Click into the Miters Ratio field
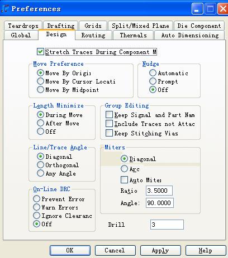Image resolution: width=228 pixels, height=258 pixels. (159, 191)
